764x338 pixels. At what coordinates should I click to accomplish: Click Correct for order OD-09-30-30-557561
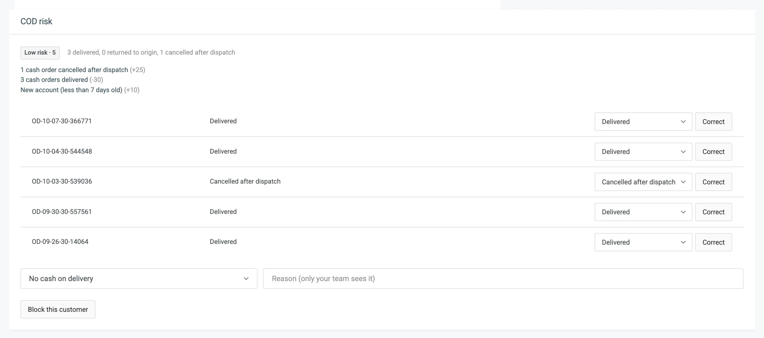point(713,212)
